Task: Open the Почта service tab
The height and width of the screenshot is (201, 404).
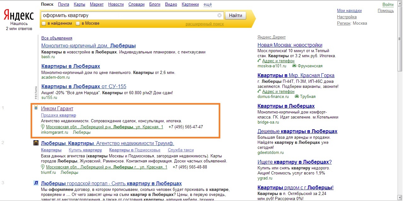Action: 64,4
